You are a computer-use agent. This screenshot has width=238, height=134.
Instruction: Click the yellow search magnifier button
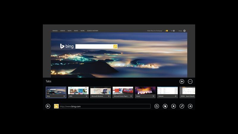point(115,46)
